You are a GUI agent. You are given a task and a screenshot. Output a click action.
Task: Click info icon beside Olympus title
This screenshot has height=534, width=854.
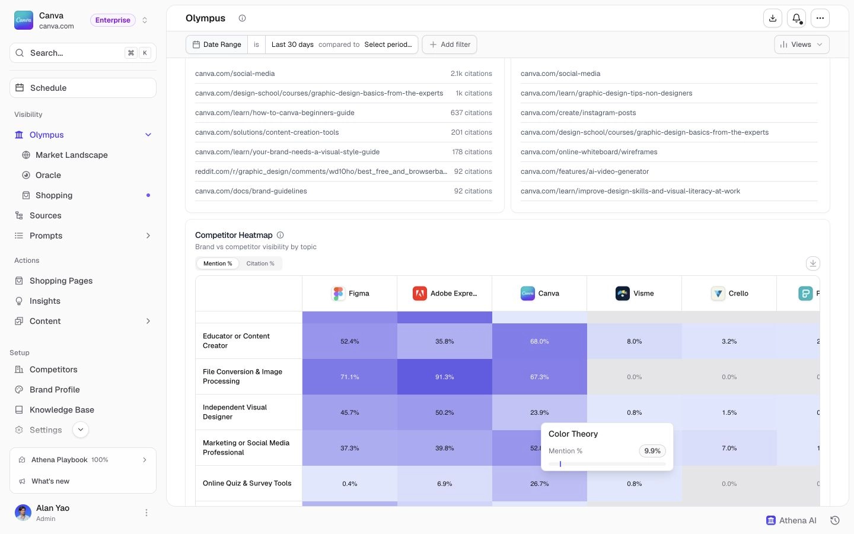tap(242, 18)
